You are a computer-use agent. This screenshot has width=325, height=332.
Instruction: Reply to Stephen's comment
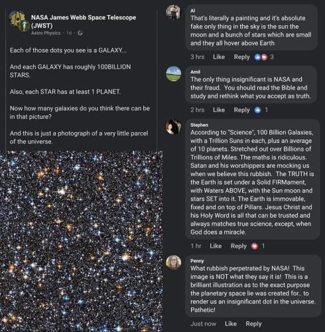[x=239, y=246]
